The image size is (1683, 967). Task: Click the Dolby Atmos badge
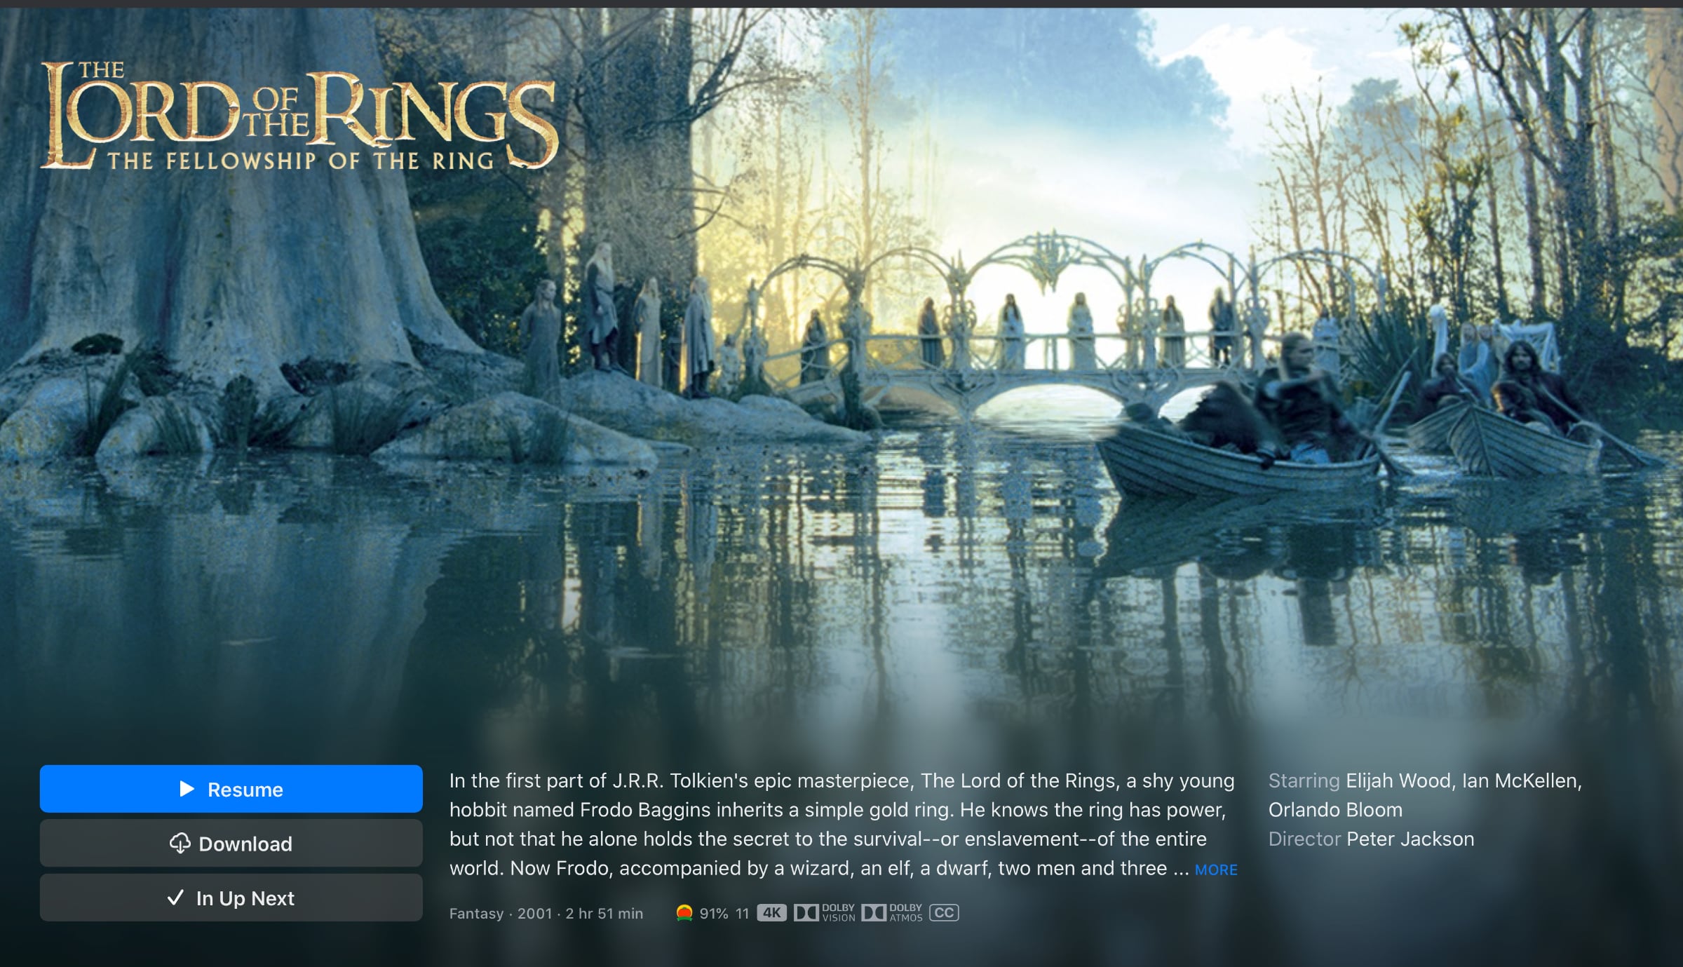pyautogui.click(x=892, y=913)
